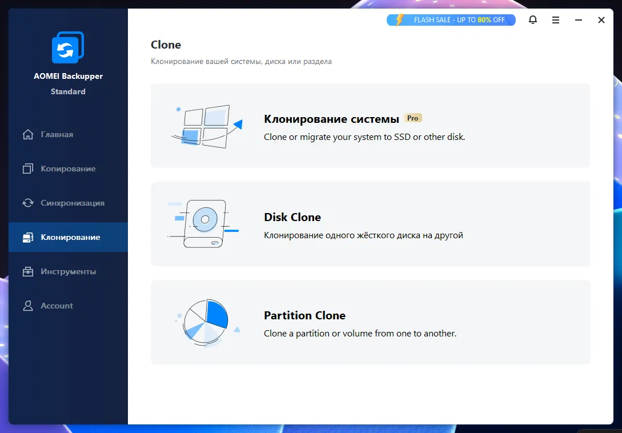This screenshot has width=622, height=433.
Task: Click the AOMEI Backupper logo icon
Action: pyautogui.click(x=68, y=47)
